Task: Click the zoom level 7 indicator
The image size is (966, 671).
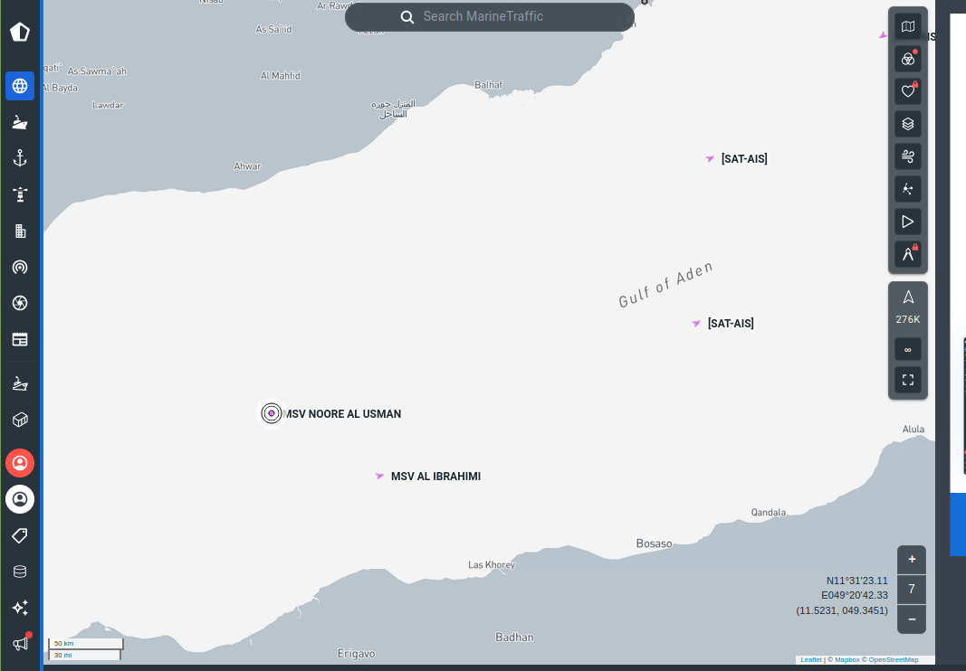Action: tap(912, 589)
